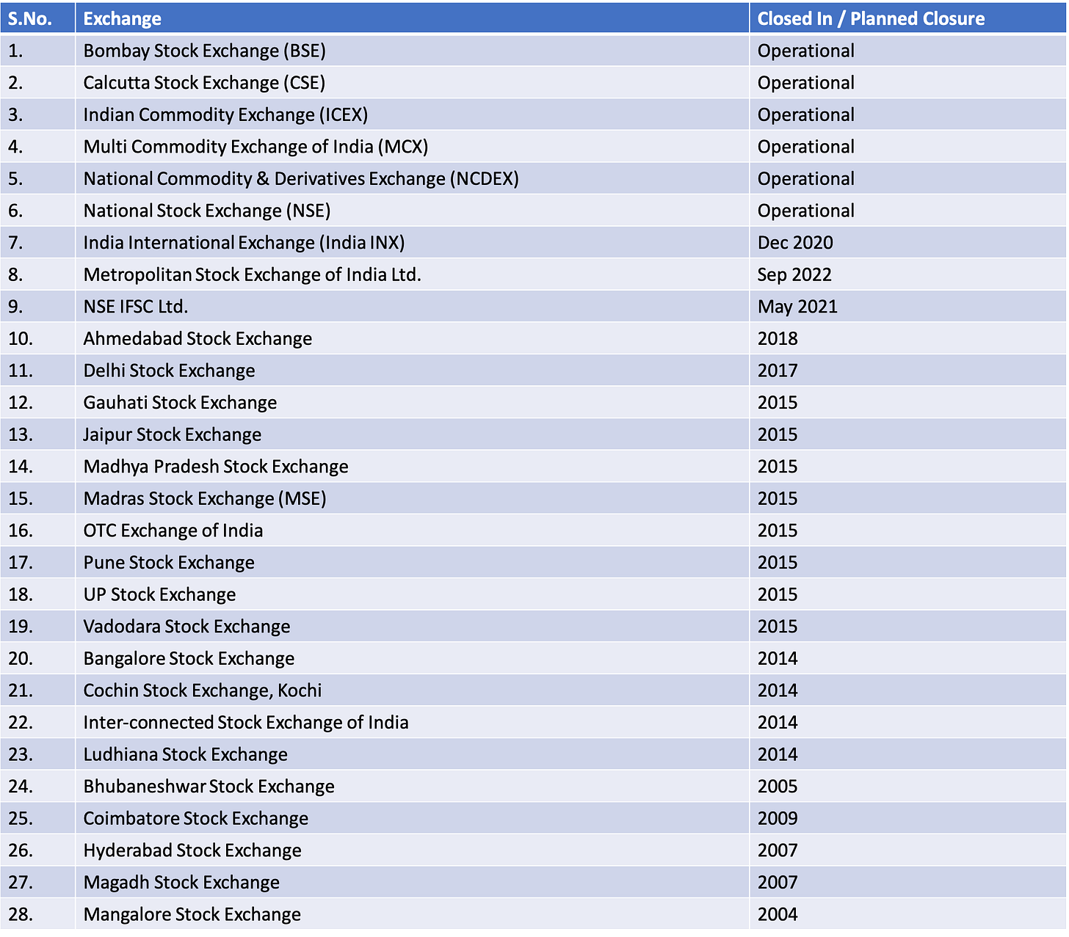Click the 'Closed In / Planned Closure' header
1069x937 pixels.
point(907,18)
